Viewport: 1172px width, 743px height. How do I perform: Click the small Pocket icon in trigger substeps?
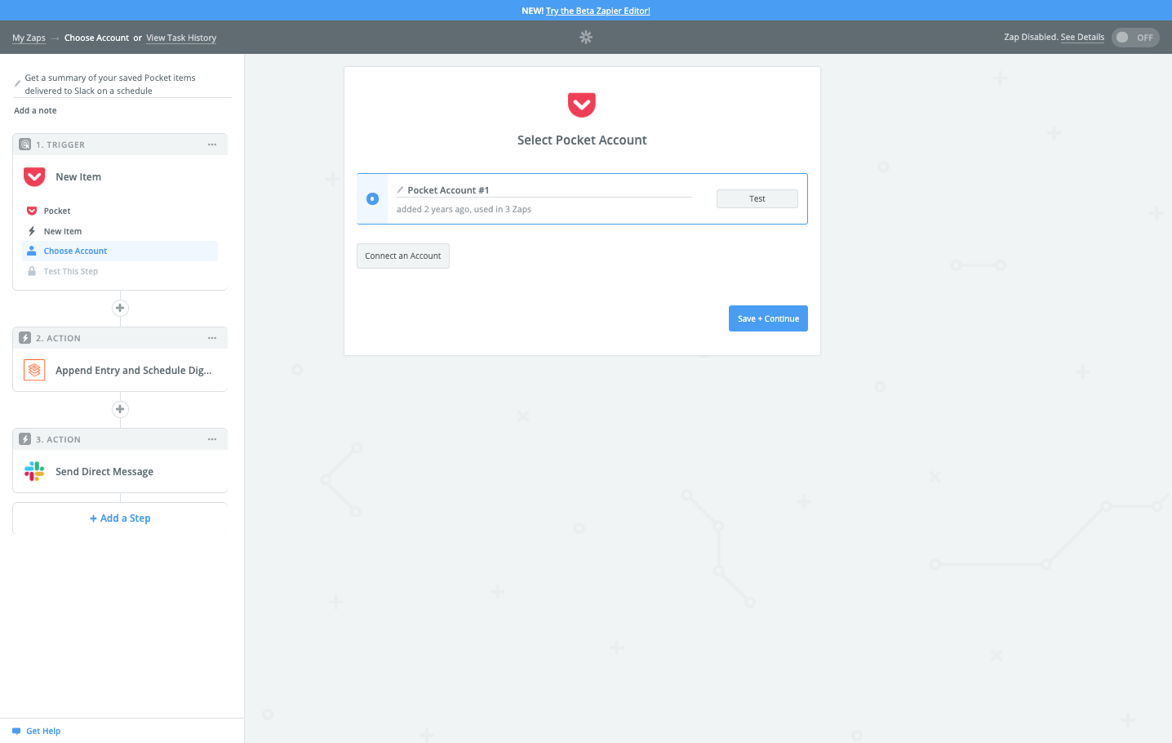pyautogui.click(x=32, y=211)
